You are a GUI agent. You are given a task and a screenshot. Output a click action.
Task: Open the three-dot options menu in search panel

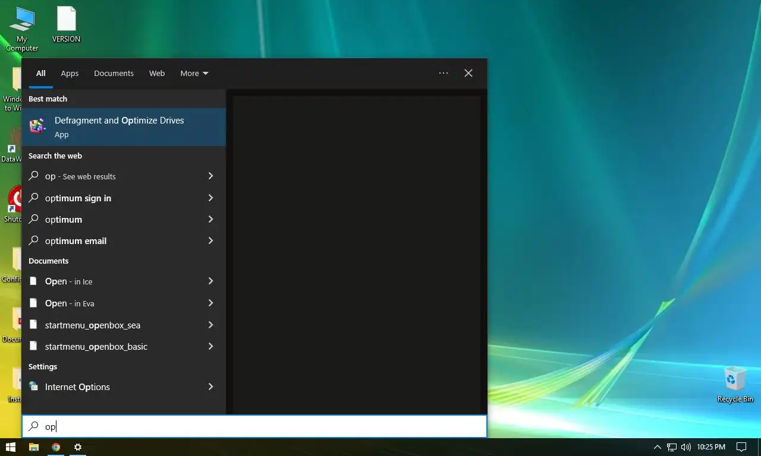444,73
